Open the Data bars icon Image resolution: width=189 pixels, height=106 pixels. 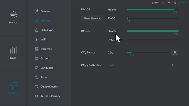tap(13, 50)
